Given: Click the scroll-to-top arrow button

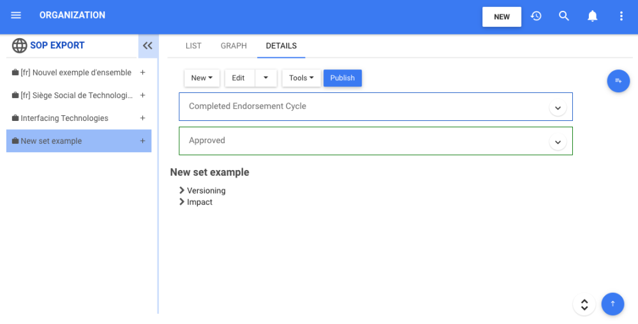Looking at the screenshot, I should click(x=612, y=304).
